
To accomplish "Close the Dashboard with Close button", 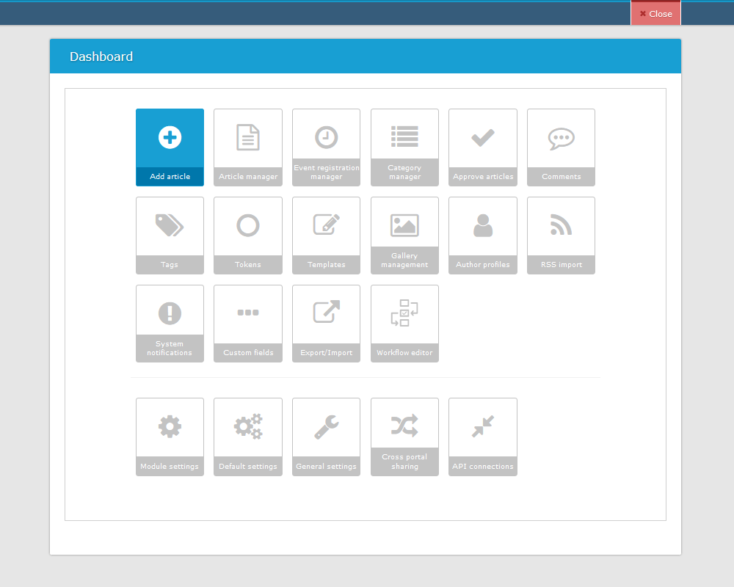I will point(655,13).
